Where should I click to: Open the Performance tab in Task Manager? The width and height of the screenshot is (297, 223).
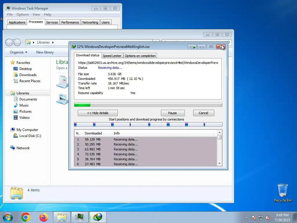[x=70, y=22]
